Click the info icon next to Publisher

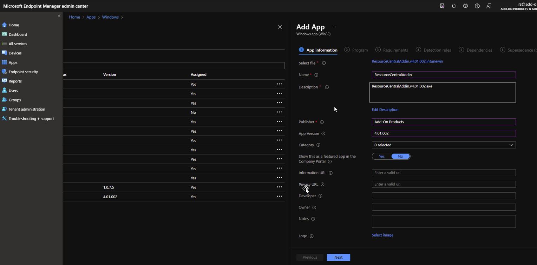pyautogui.click(x=322, y=122)
